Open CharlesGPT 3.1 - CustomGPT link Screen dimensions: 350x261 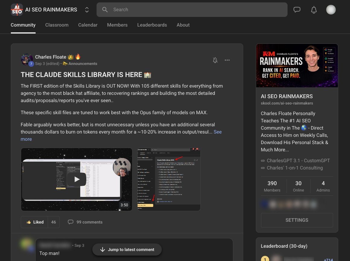tap(298, 161)
